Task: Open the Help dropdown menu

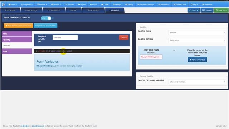Action: [194, 5]
